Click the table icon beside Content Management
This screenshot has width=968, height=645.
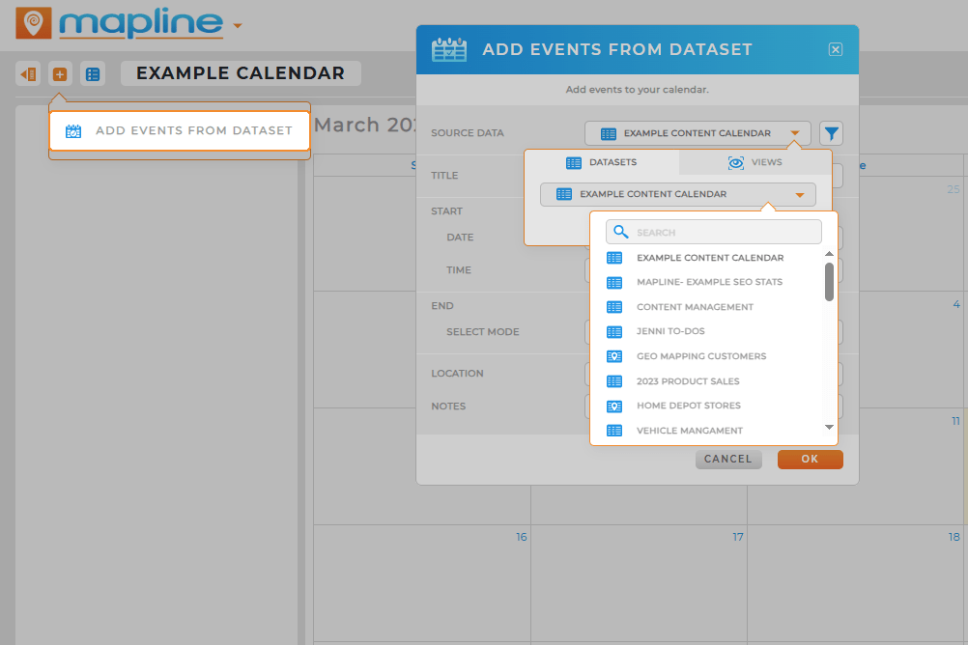click(614, 307)
